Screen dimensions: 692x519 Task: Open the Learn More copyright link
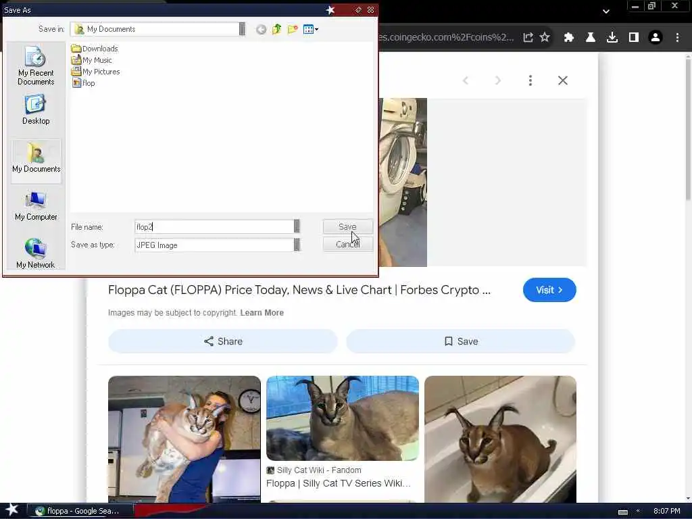click(x=262, y=312)
